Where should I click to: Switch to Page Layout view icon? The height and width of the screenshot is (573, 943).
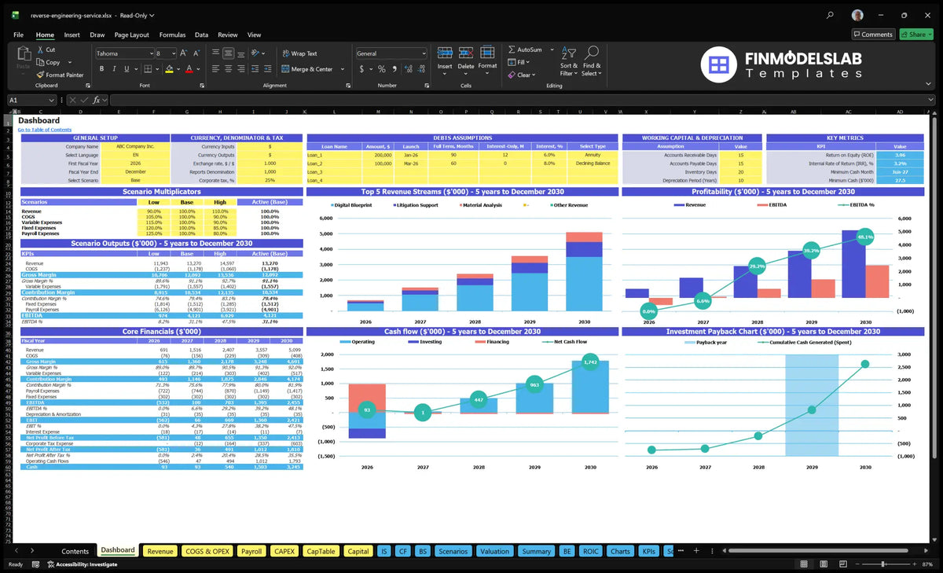click(823, 564)
